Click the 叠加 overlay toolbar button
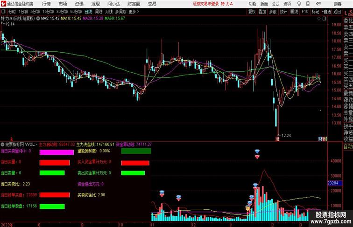The height and width of the screenshot is (227, 353). (x=262, y=12)
